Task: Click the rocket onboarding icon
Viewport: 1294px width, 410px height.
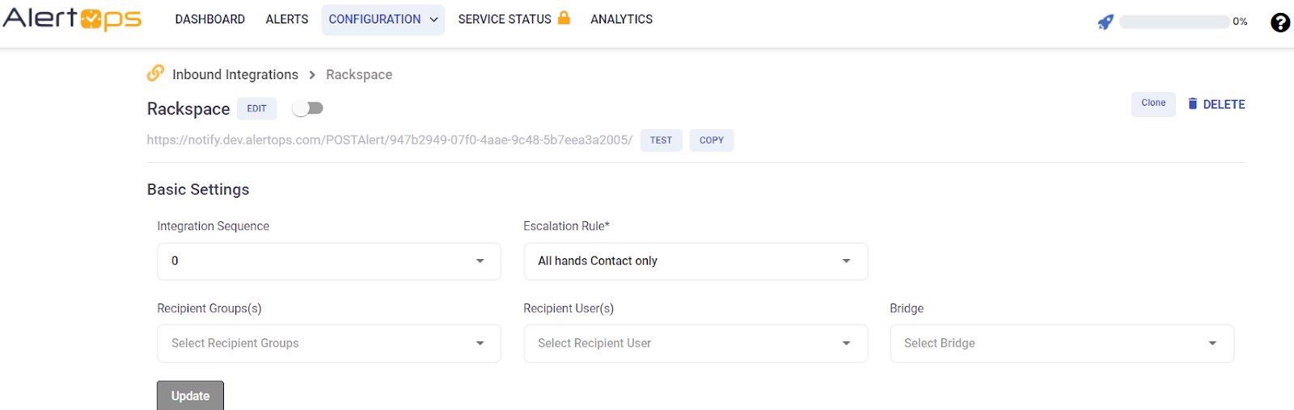Action: pyautogui.click(x=1105, y=22)
